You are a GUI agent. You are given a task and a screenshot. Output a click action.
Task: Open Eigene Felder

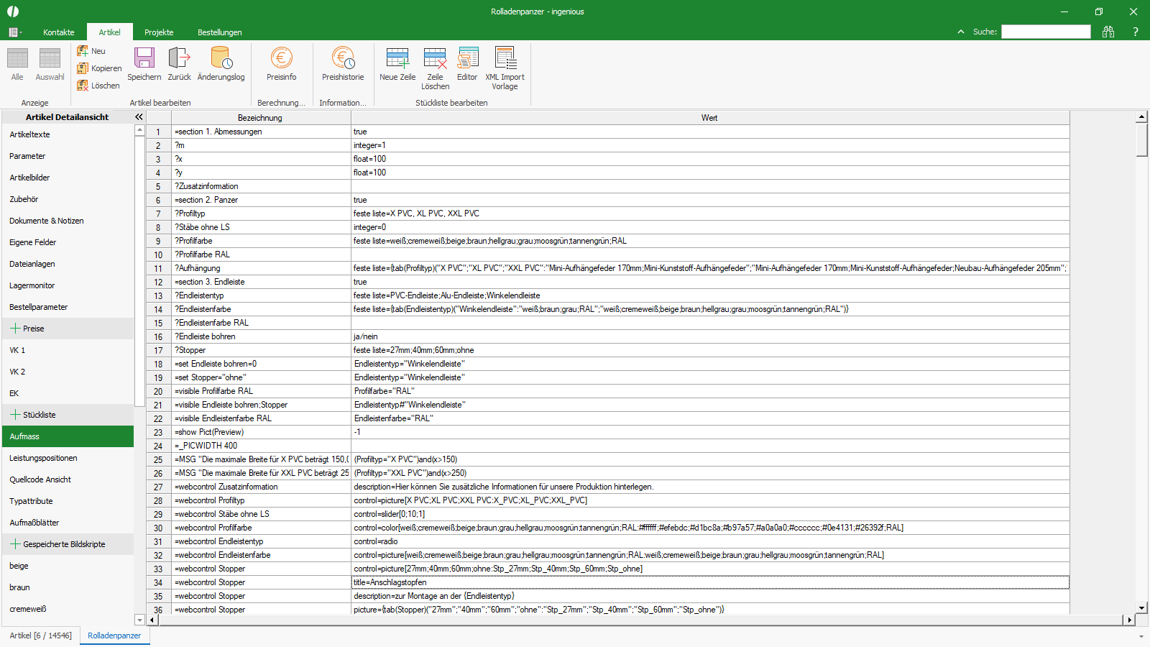[x=68, y=242]
